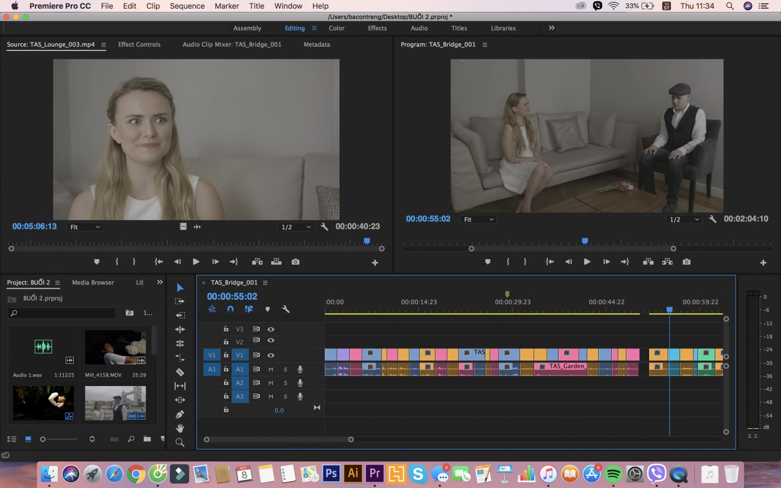
Task: Play the Program monitor sequence
Action: tap(587, 262)
